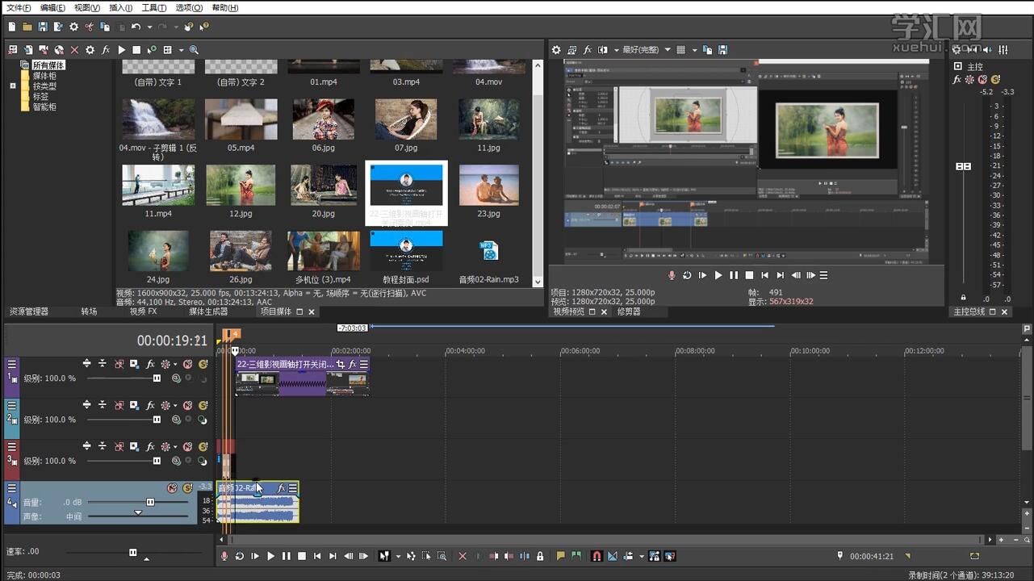Open the 编辑(E) menu
Image resolution: width=1034 pixels, height=581 pixels.
(52, 8)
